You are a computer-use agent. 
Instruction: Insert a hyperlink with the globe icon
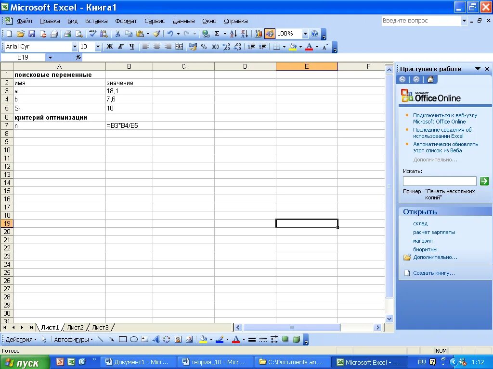206,34
